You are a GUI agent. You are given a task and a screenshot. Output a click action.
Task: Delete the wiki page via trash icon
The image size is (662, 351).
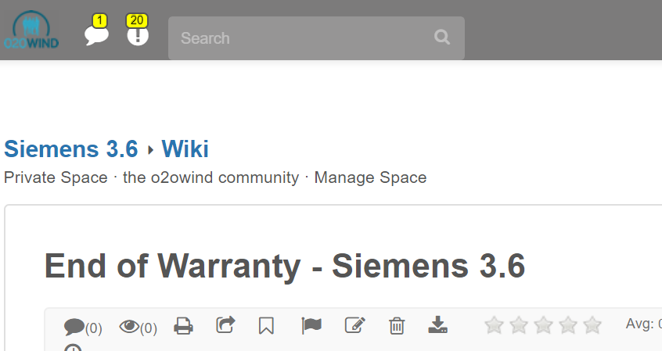pos(397,325)
